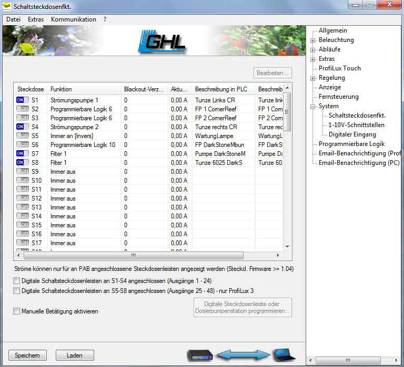This screenshot has width=404, height=367.
Task: Click the GHL logo in banner
Action: (x=166, y=41)
